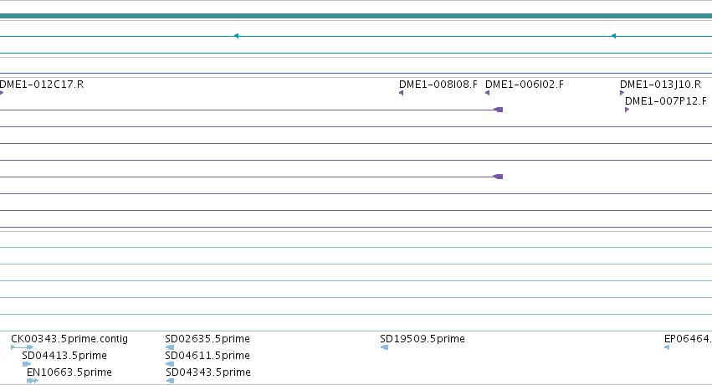Click the SD19509.5prime feature glyph
The width and height of the screenshot is (712, 385).
(x=385, y=347)
